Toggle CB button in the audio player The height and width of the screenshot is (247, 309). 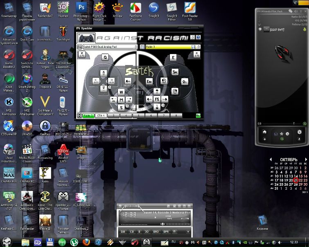tap(132, 231)
